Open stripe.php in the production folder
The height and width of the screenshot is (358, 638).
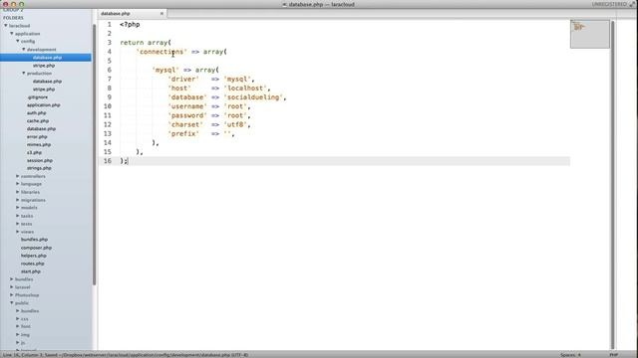tap(44, 89)
